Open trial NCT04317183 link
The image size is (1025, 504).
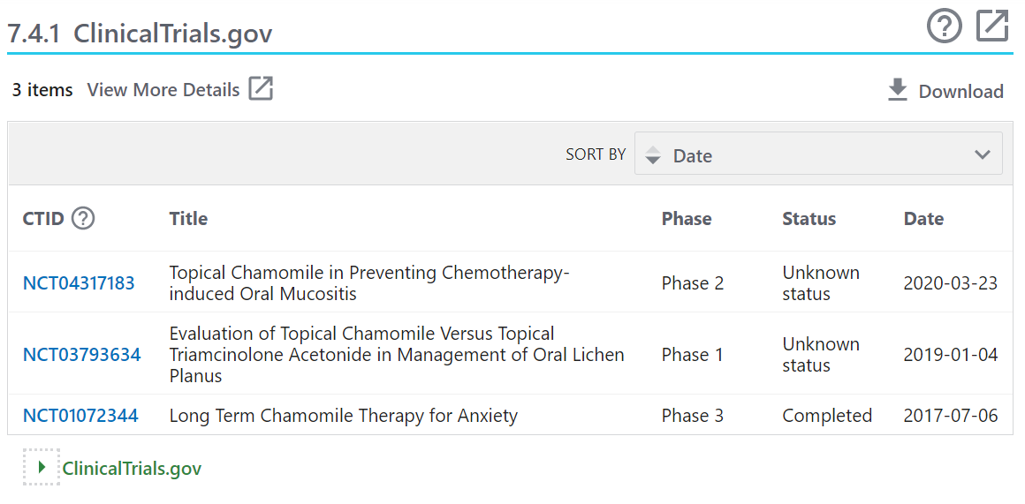(79, 283)
